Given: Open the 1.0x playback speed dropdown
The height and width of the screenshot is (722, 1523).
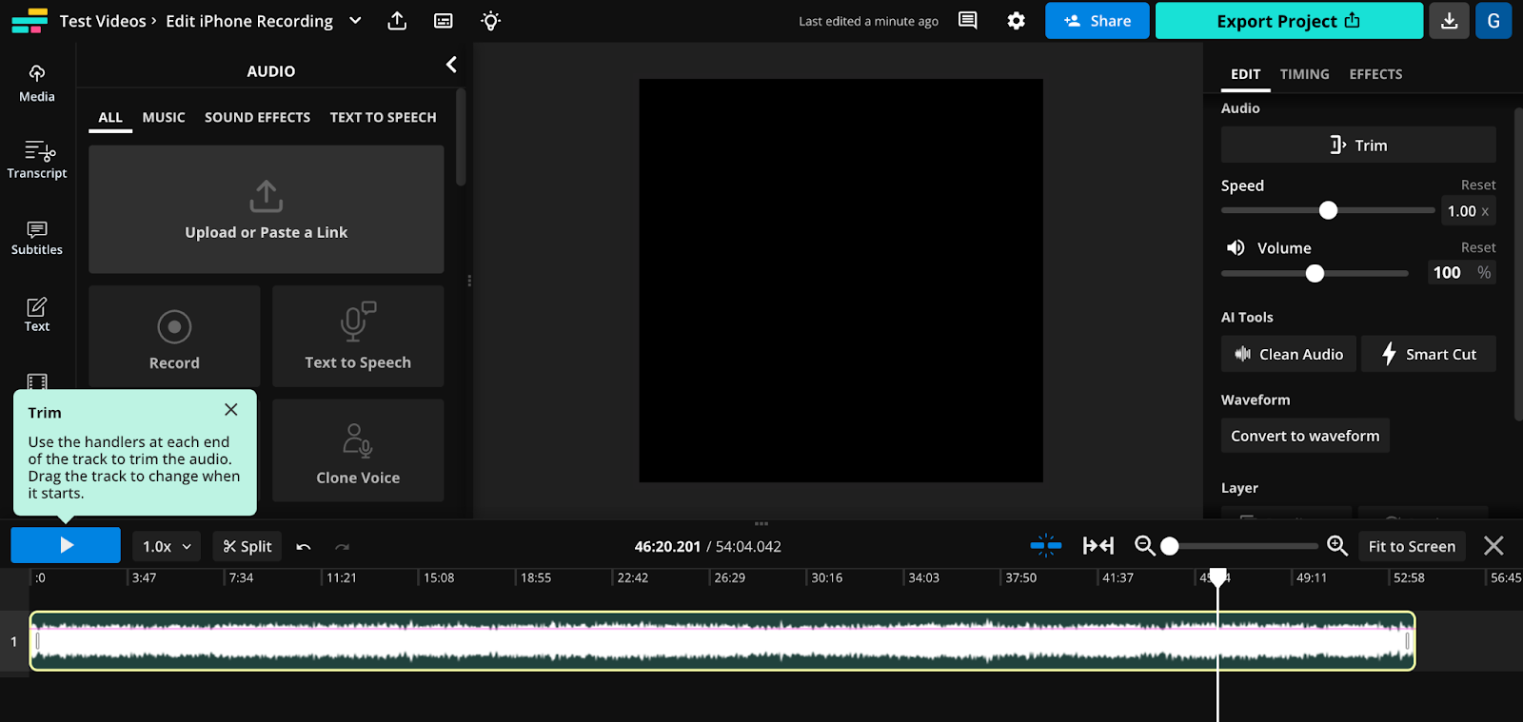Looking at the screenshot, I should point(167,546).
